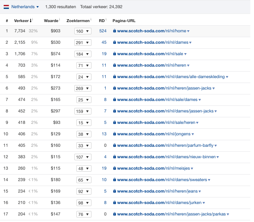Image resolution: width=254 pixels, height=222 pixels.
Task: Click the lock icon in the /nl/nl/sale row
Action: (x=114, y=54)
